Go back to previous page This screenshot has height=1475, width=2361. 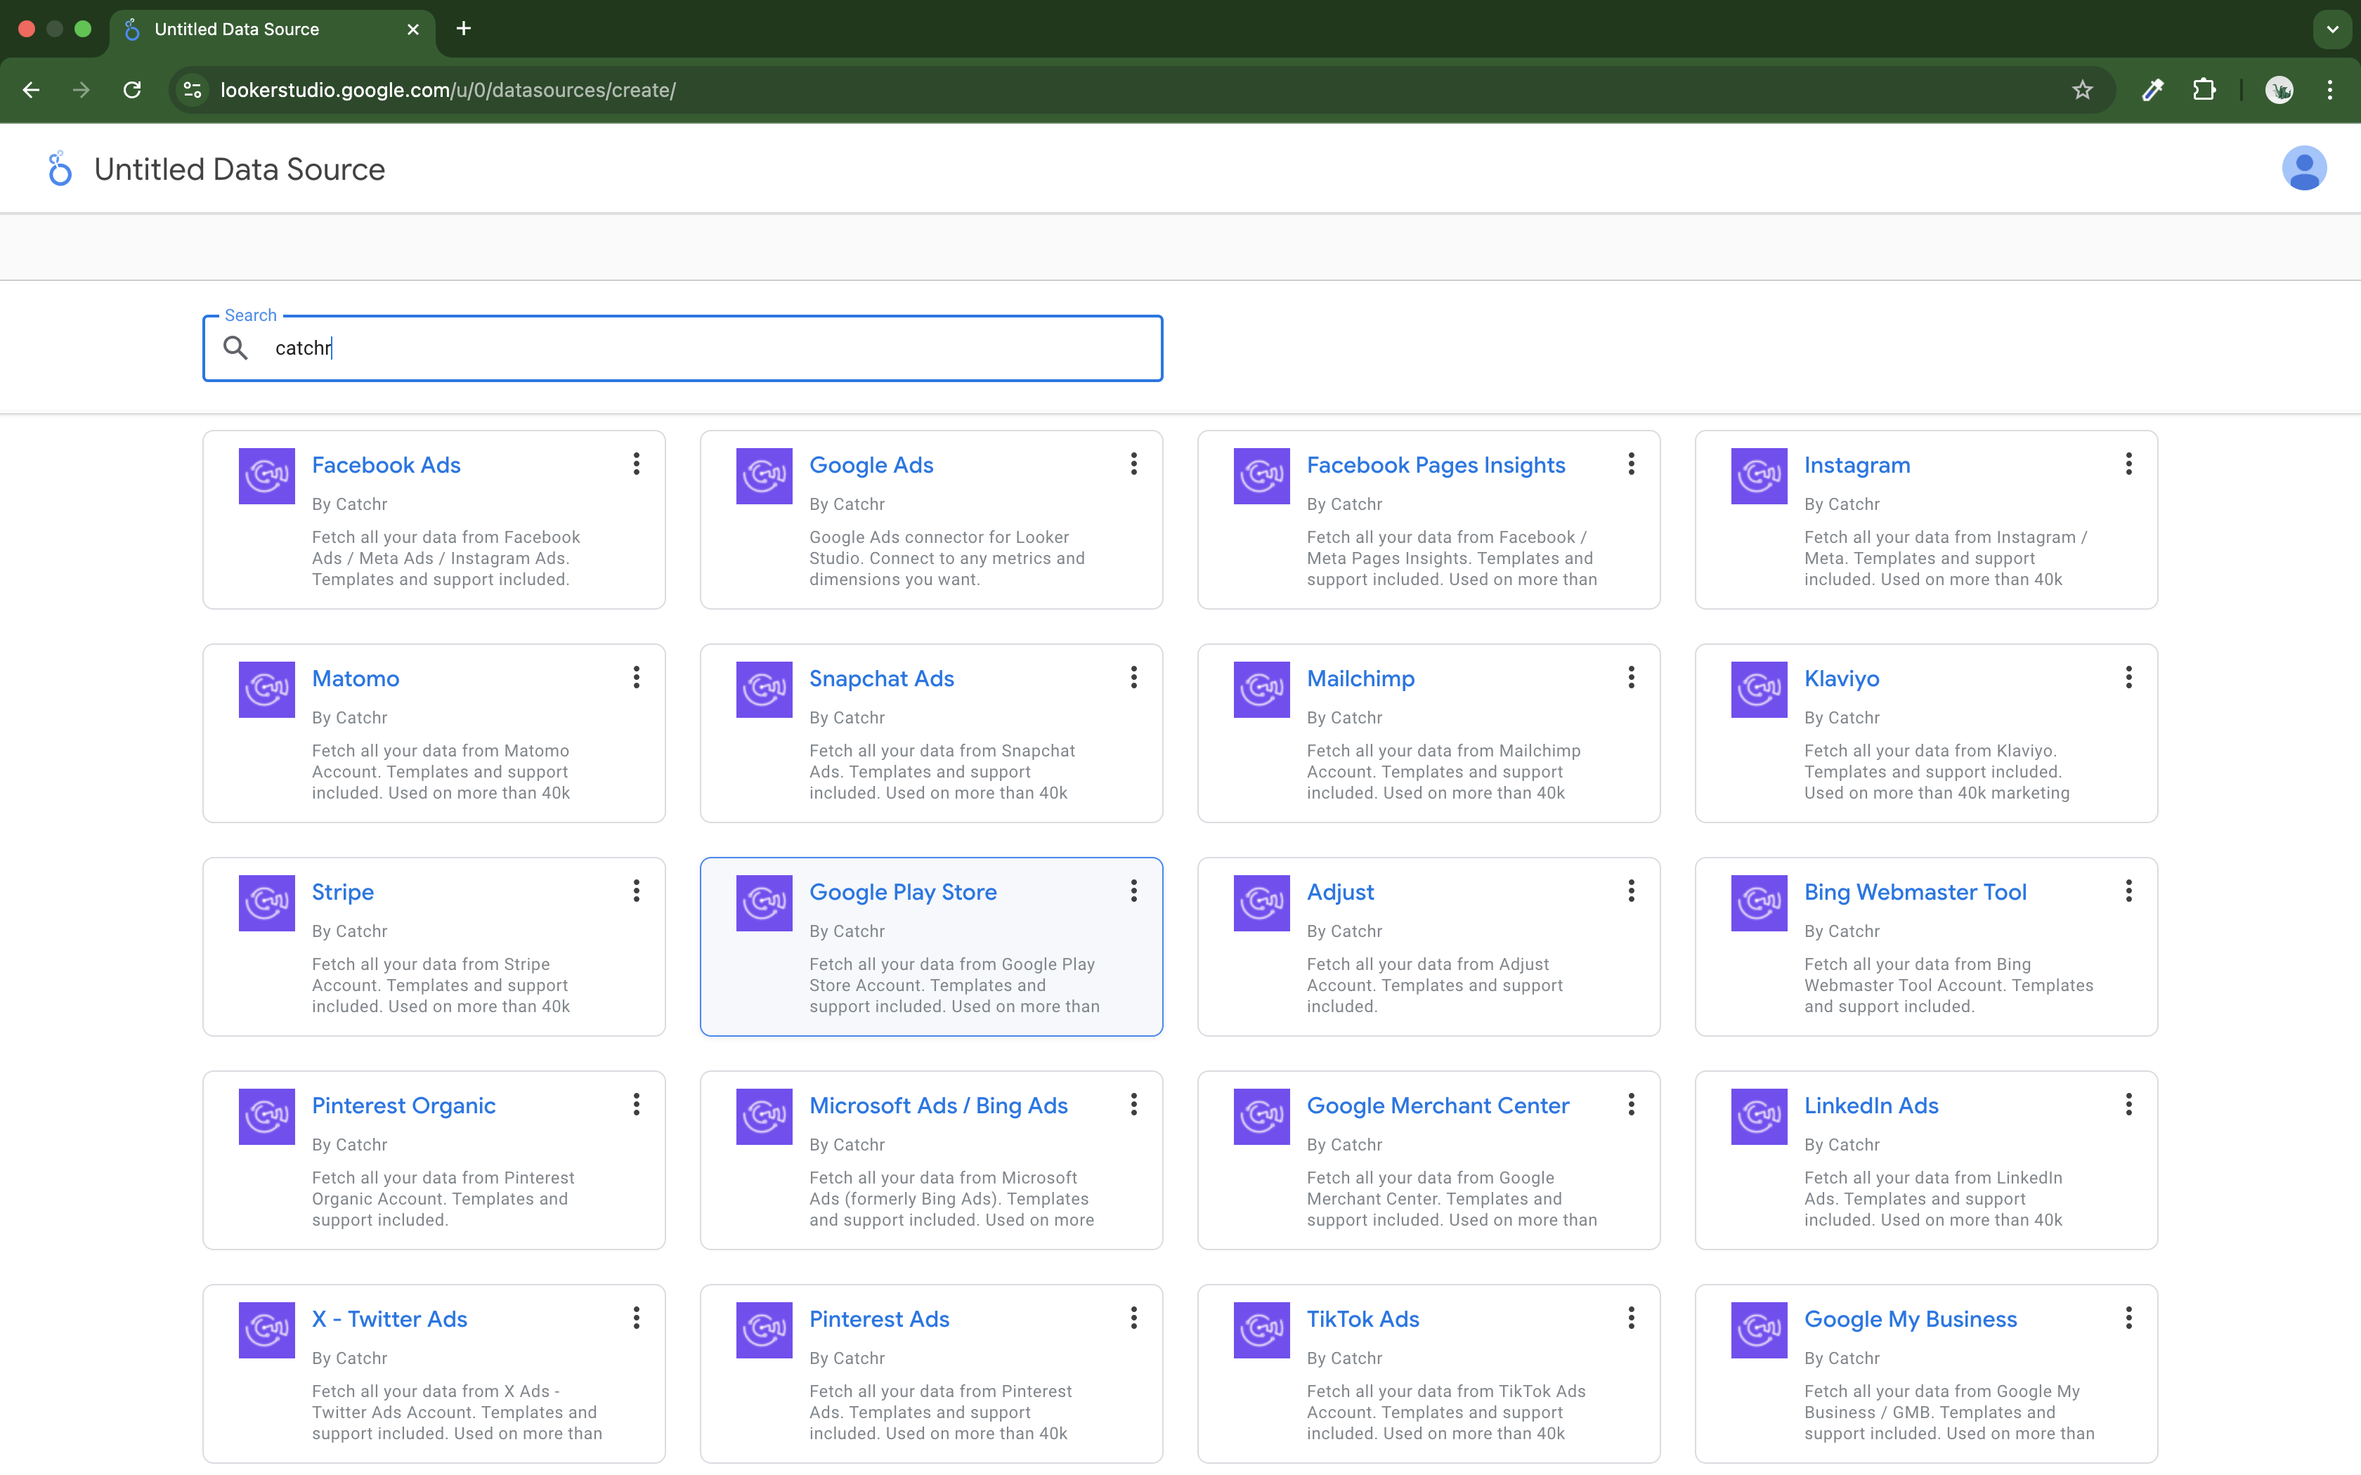[x=31, y=90]
